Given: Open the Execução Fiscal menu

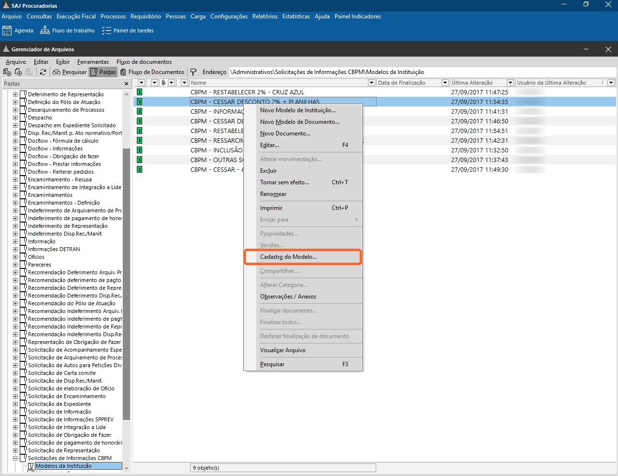Looking at the screenshot, I should coord(76,16).
